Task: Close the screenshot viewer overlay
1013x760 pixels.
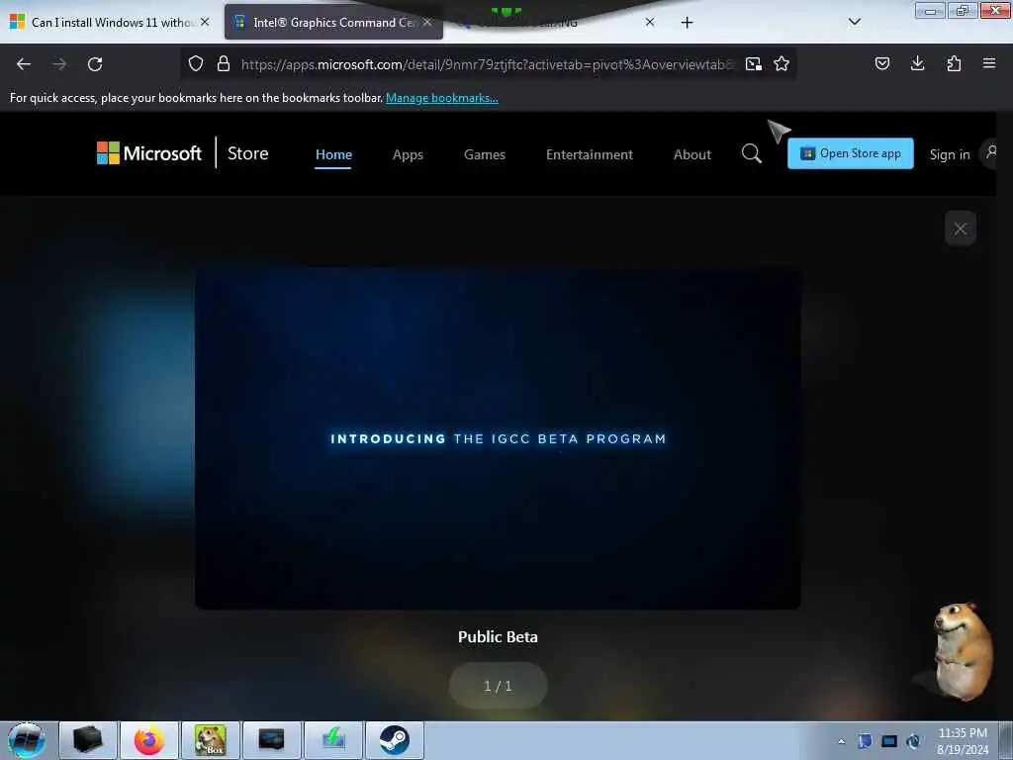Action: point(960,229)
